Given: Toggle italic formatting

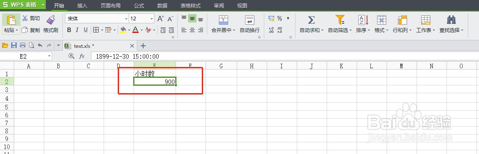Looking at the screenshot, I should 77,30.
